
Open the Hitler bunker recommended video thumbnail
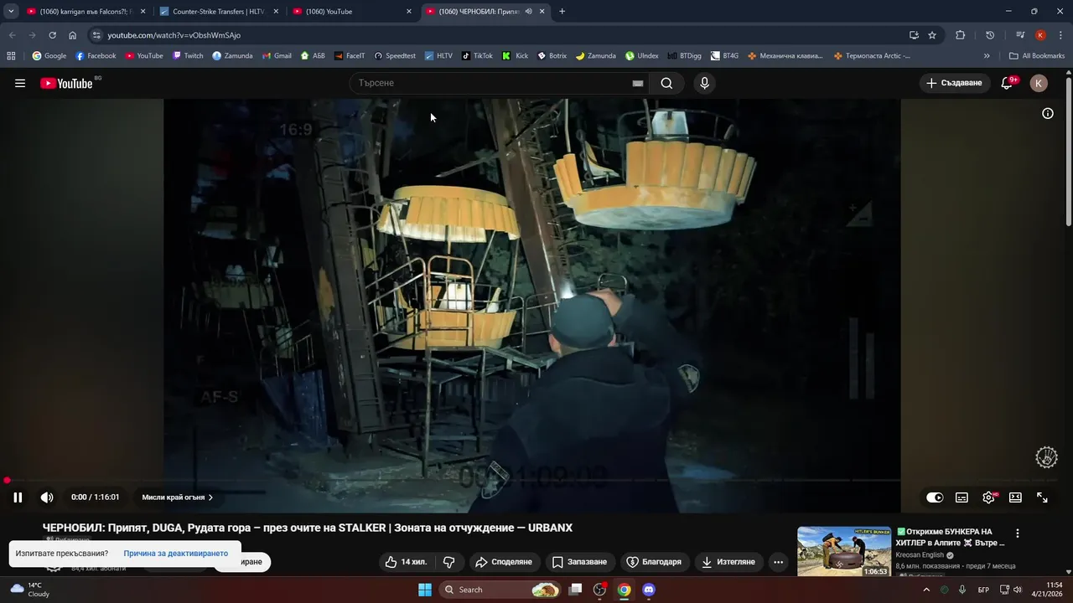click(x=844, y=551)
